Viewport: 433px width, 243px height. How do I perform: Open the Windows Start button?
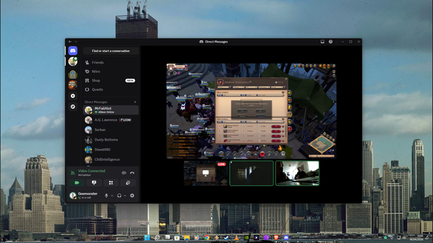pos(147,238)
